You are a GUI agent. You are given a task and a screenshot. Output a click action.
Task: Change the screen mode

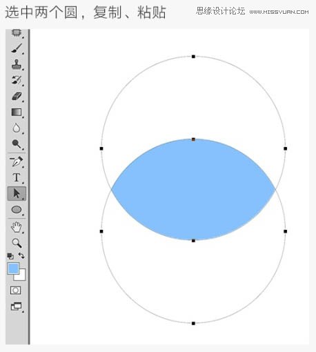16,306
